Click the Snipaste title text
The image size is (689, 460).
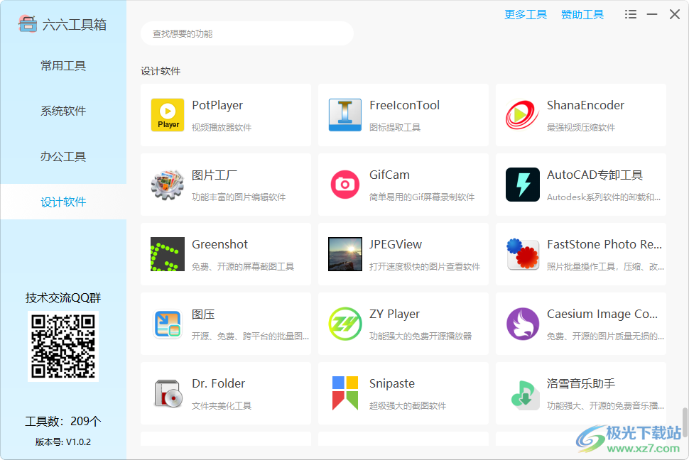[x=392, y=383]
